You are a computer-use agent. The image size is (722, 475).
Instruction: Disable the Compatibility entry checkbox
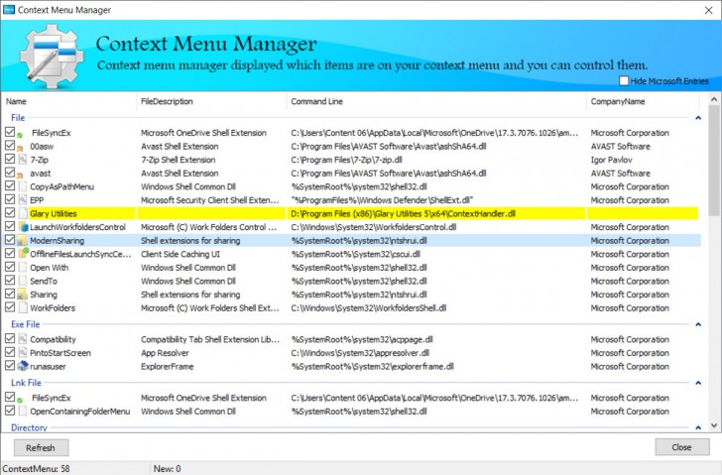pos(10,338)
